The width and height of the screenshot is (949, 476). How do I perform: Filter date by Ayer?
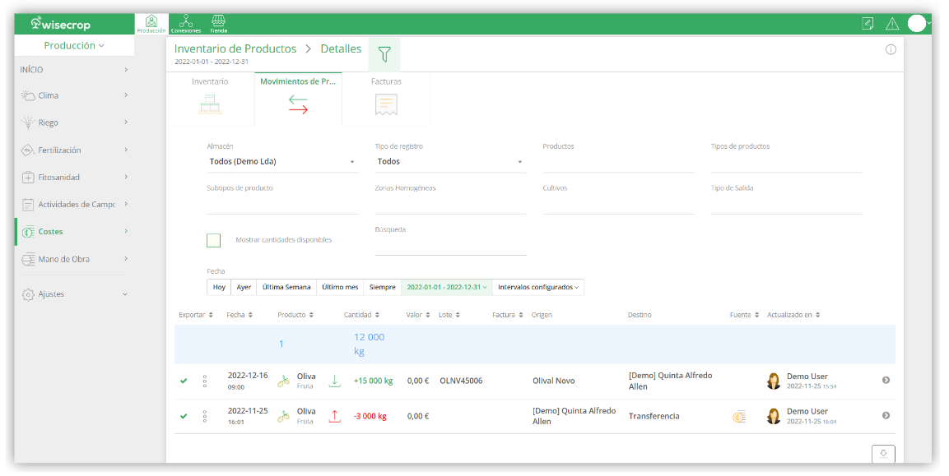click(244, 287)
